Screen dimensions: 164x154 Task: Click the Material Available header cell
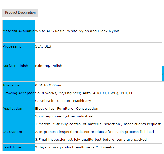tap(18, 31)
